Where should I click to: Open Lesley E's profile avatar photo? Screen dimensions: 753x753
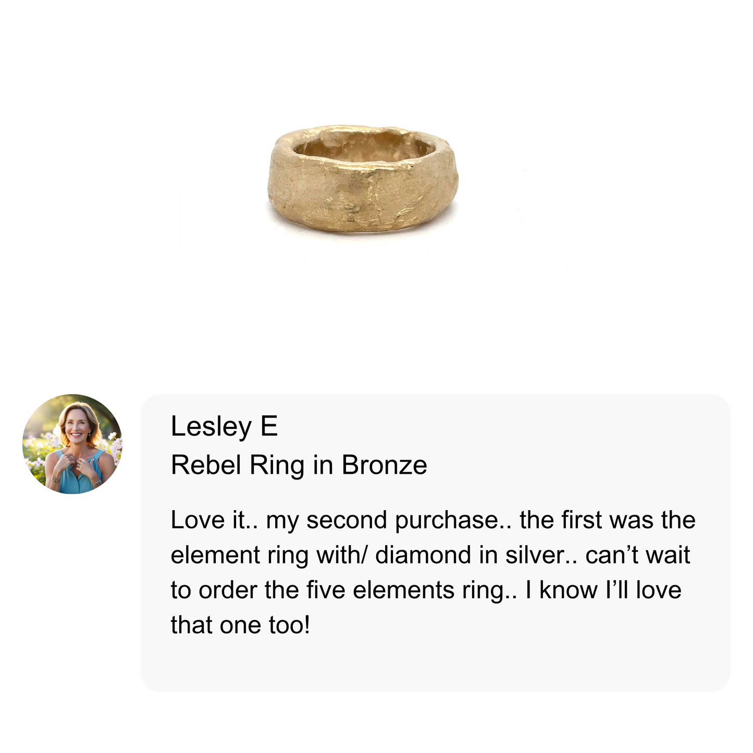pos(72,444)
